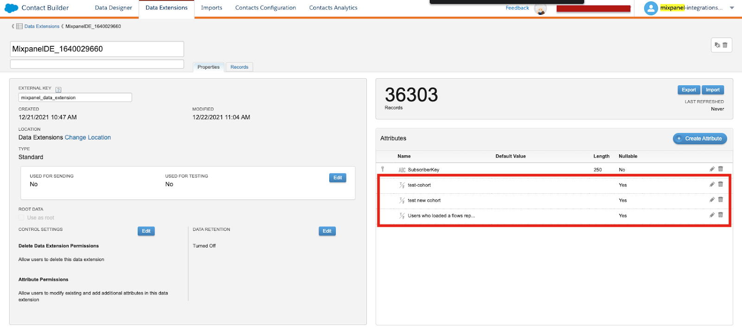
Task: Click the SubscriberKey primary key icon
Action: point(383,169)
